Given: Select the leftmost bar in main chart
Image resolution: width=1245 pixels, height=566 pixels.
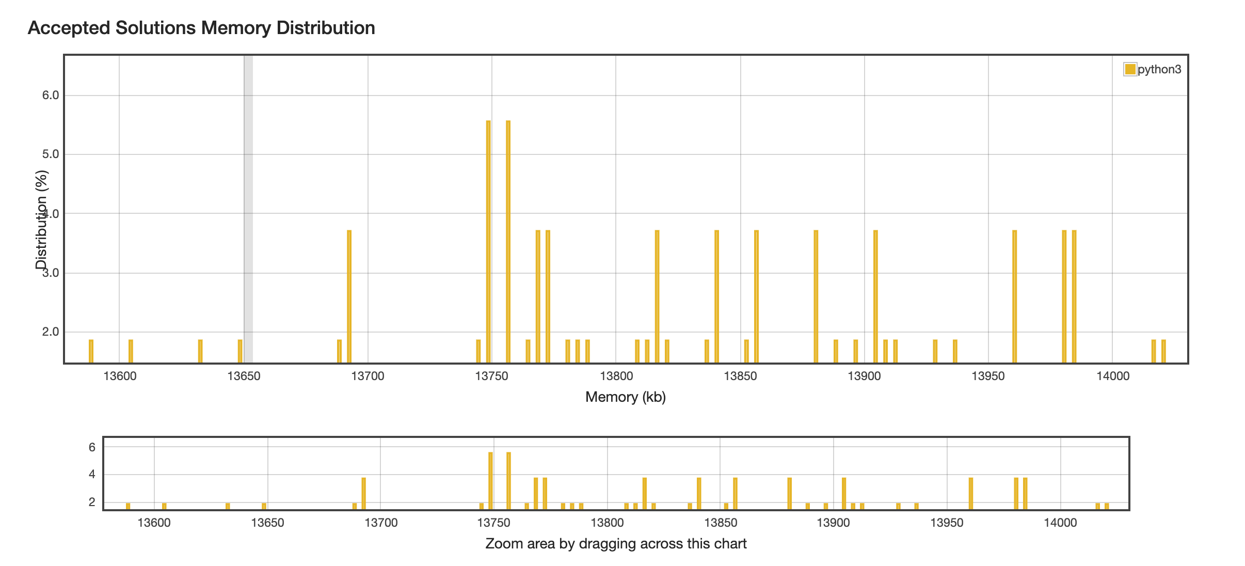Looking at the screenshot, I should click(91, 351).
